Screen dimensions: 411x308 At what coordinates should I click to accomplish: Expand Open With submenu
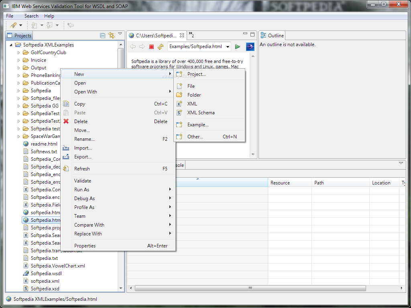(118, 92)
